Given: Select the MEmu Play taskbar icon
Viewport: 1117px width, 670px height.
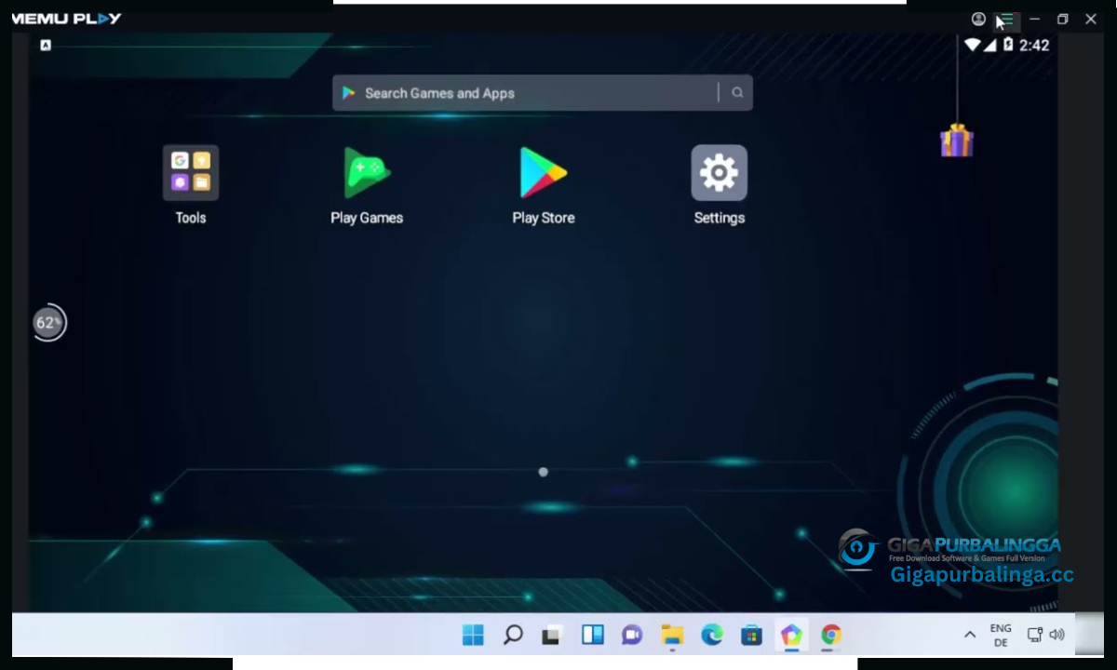Looking at the screenshot, I should [791, 636].
